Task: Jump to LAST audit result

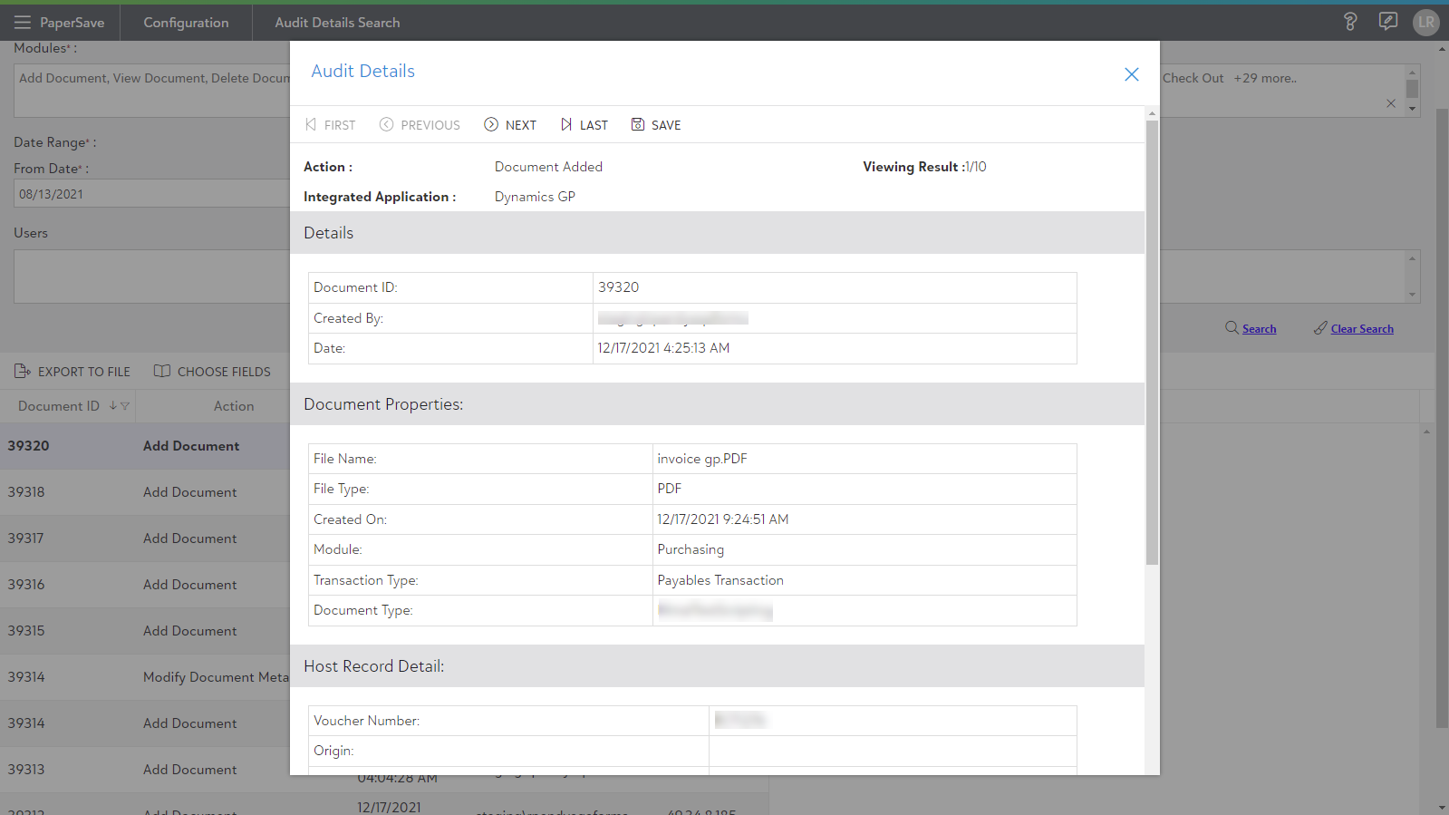Action: pos(584,125)
